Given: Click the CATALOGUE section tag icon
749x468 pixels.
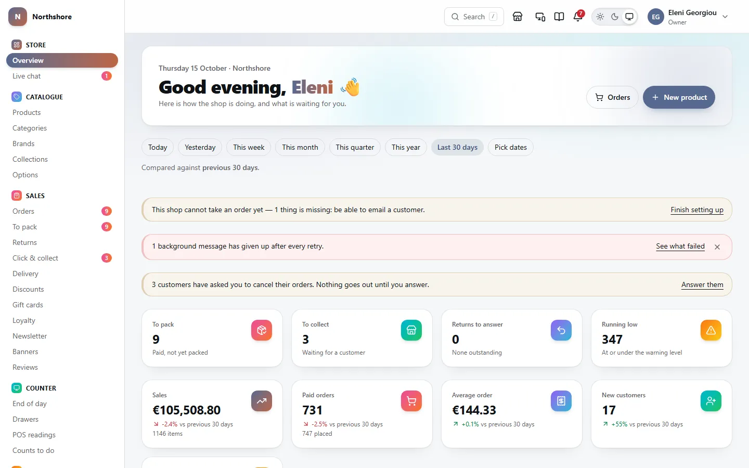Looking at the screenshot, I should click(x=17, y=97).
